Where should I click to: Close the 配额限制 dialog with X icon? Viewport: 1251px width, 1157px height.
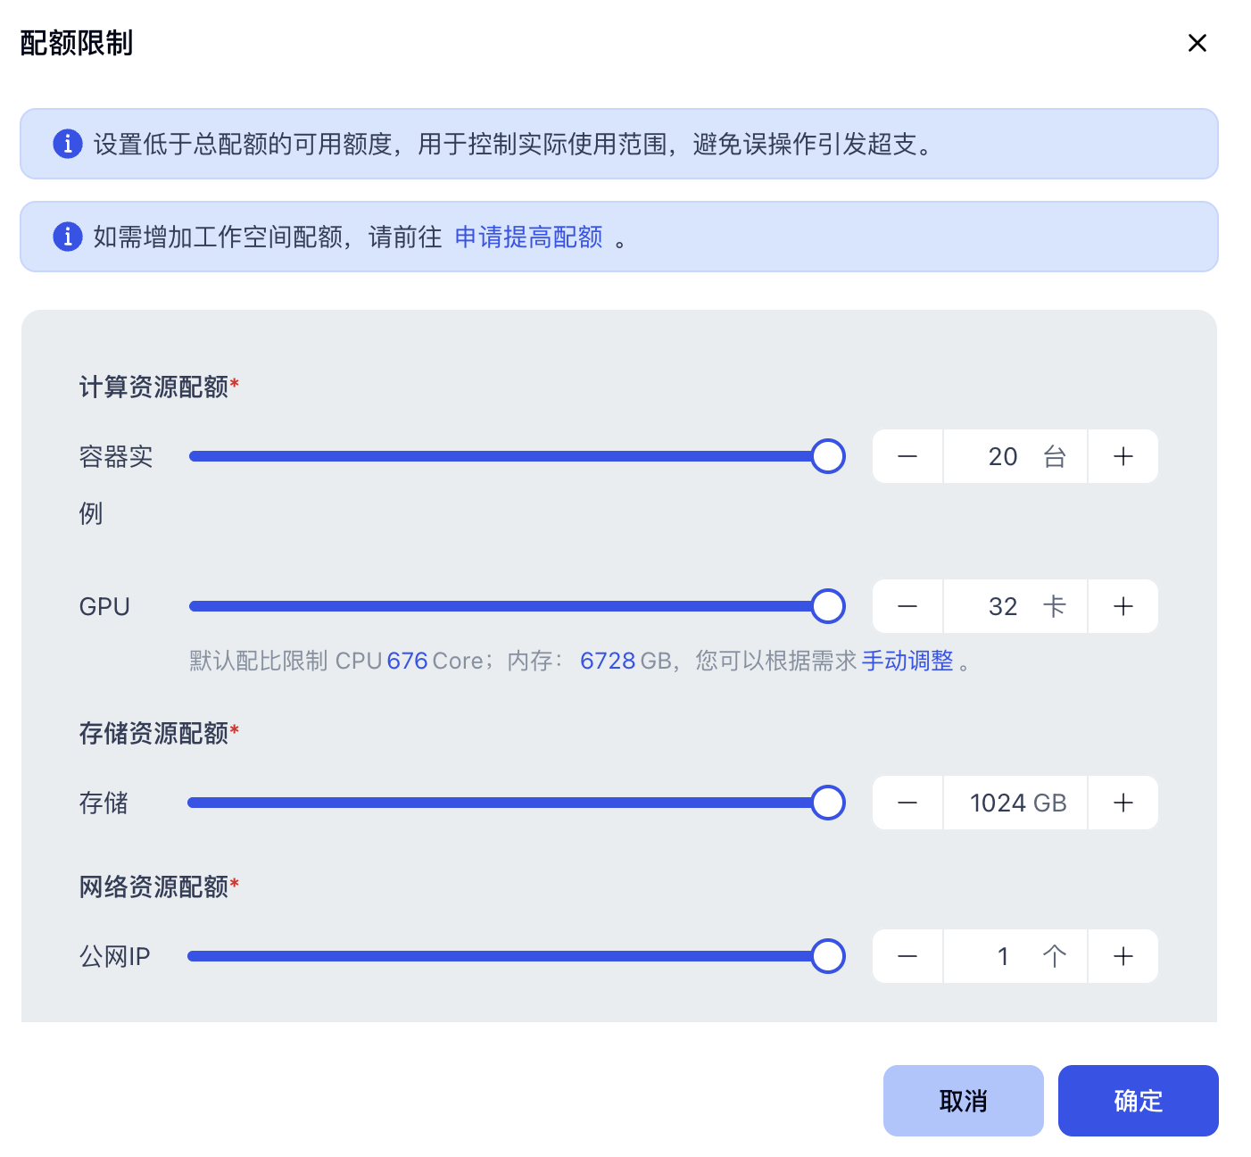(x=1197, y=43)
